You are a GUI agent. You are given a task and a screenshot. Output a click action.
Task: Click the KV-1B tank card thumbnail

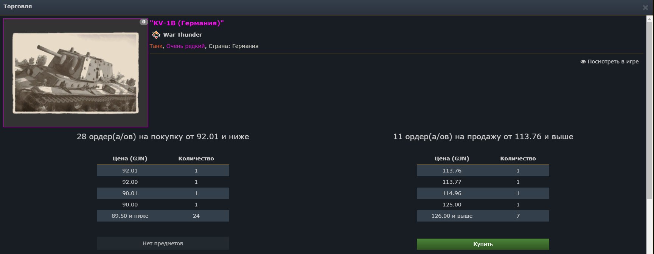pos(76,73)
